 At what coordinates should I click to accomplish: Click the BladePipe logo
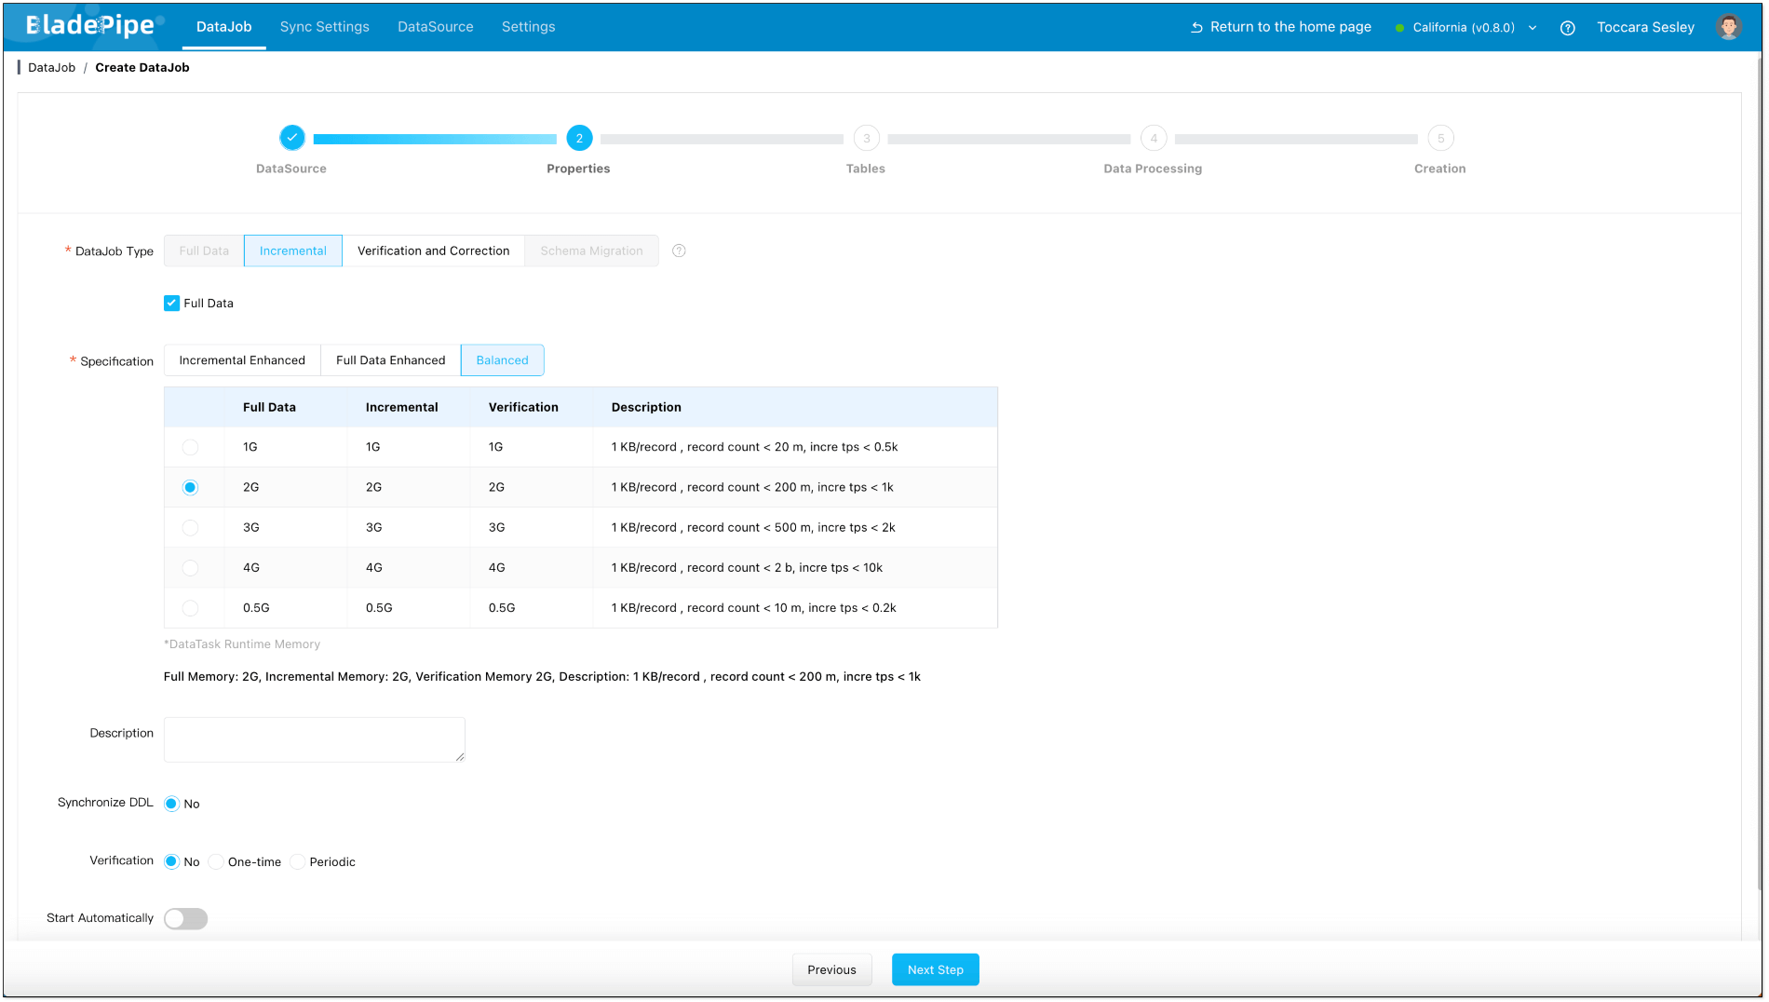pos(91,26)
